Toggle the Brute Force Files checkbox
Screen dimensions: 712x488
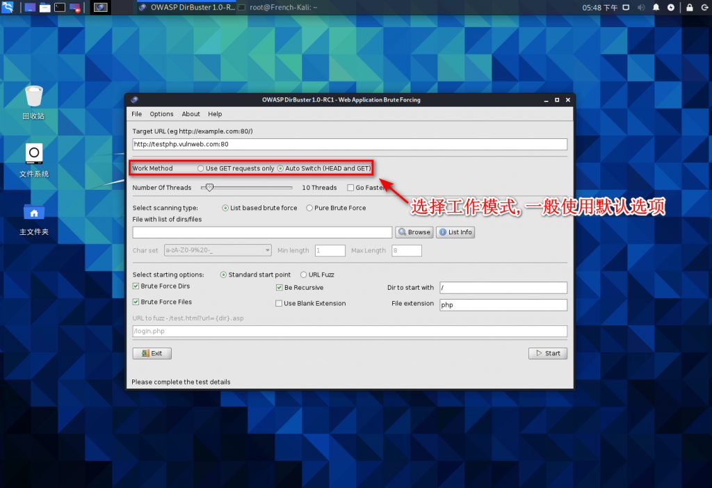tap(136, 302)
